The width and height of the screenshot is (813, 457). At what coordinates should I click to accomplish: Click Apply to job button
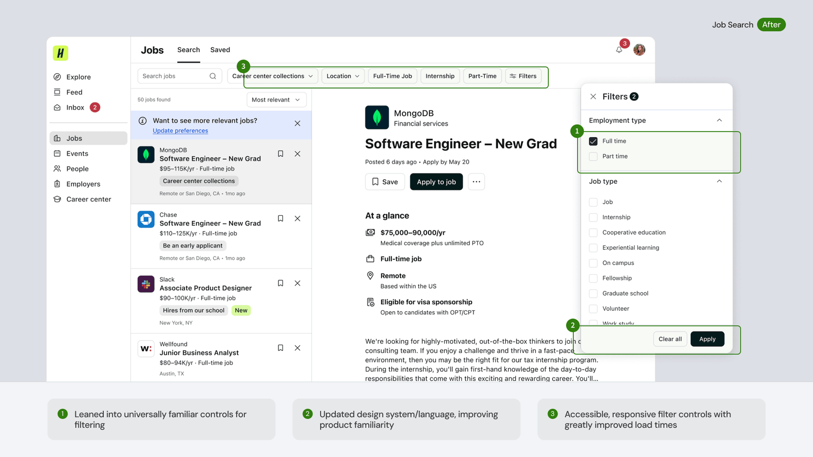(436, 182)
